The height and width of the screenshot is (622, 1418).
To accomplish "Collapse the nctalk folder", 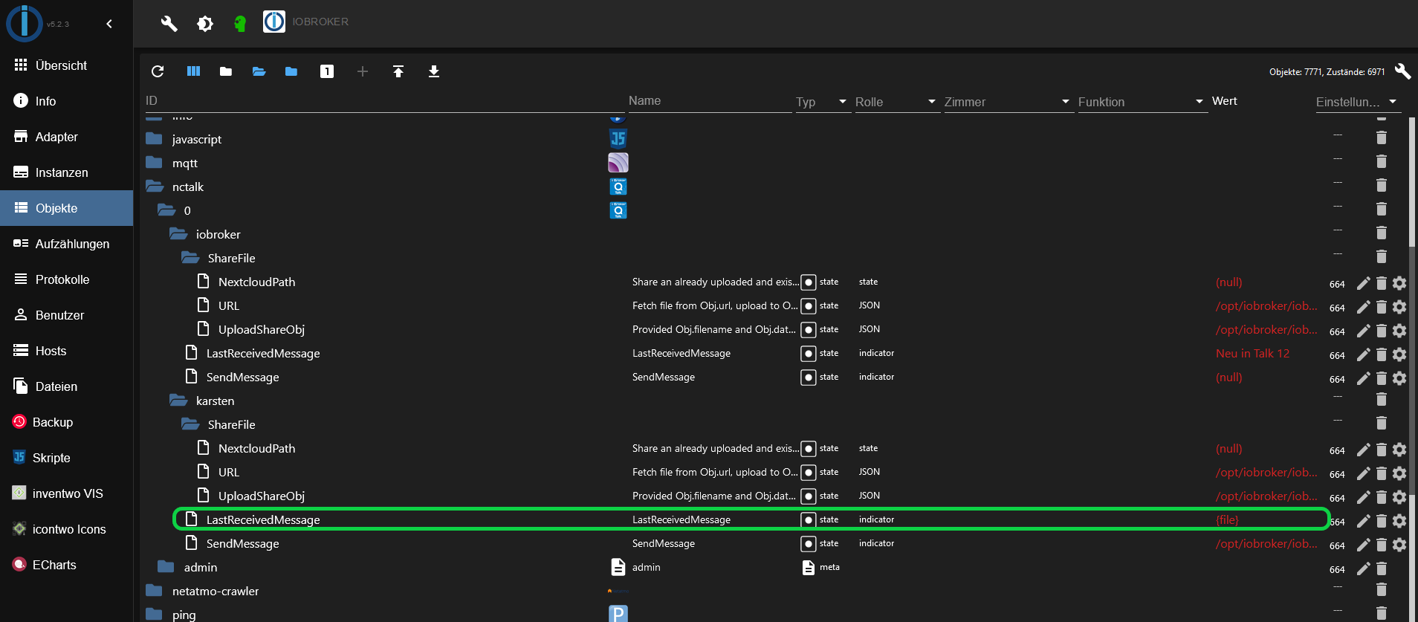I will pyautogui.click(x=155, y=187).
